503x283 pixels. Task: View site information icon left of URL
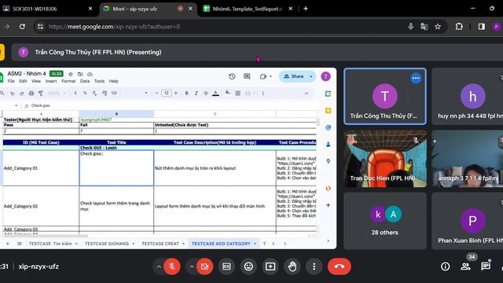40,27
